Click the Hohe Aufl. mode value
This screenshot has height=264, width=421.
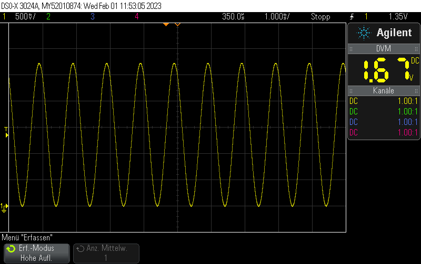click(x=36, y=258)
